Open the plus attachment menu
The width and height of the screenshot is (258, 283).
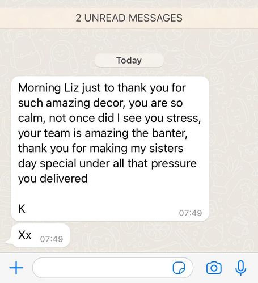(x=16, y=268)
